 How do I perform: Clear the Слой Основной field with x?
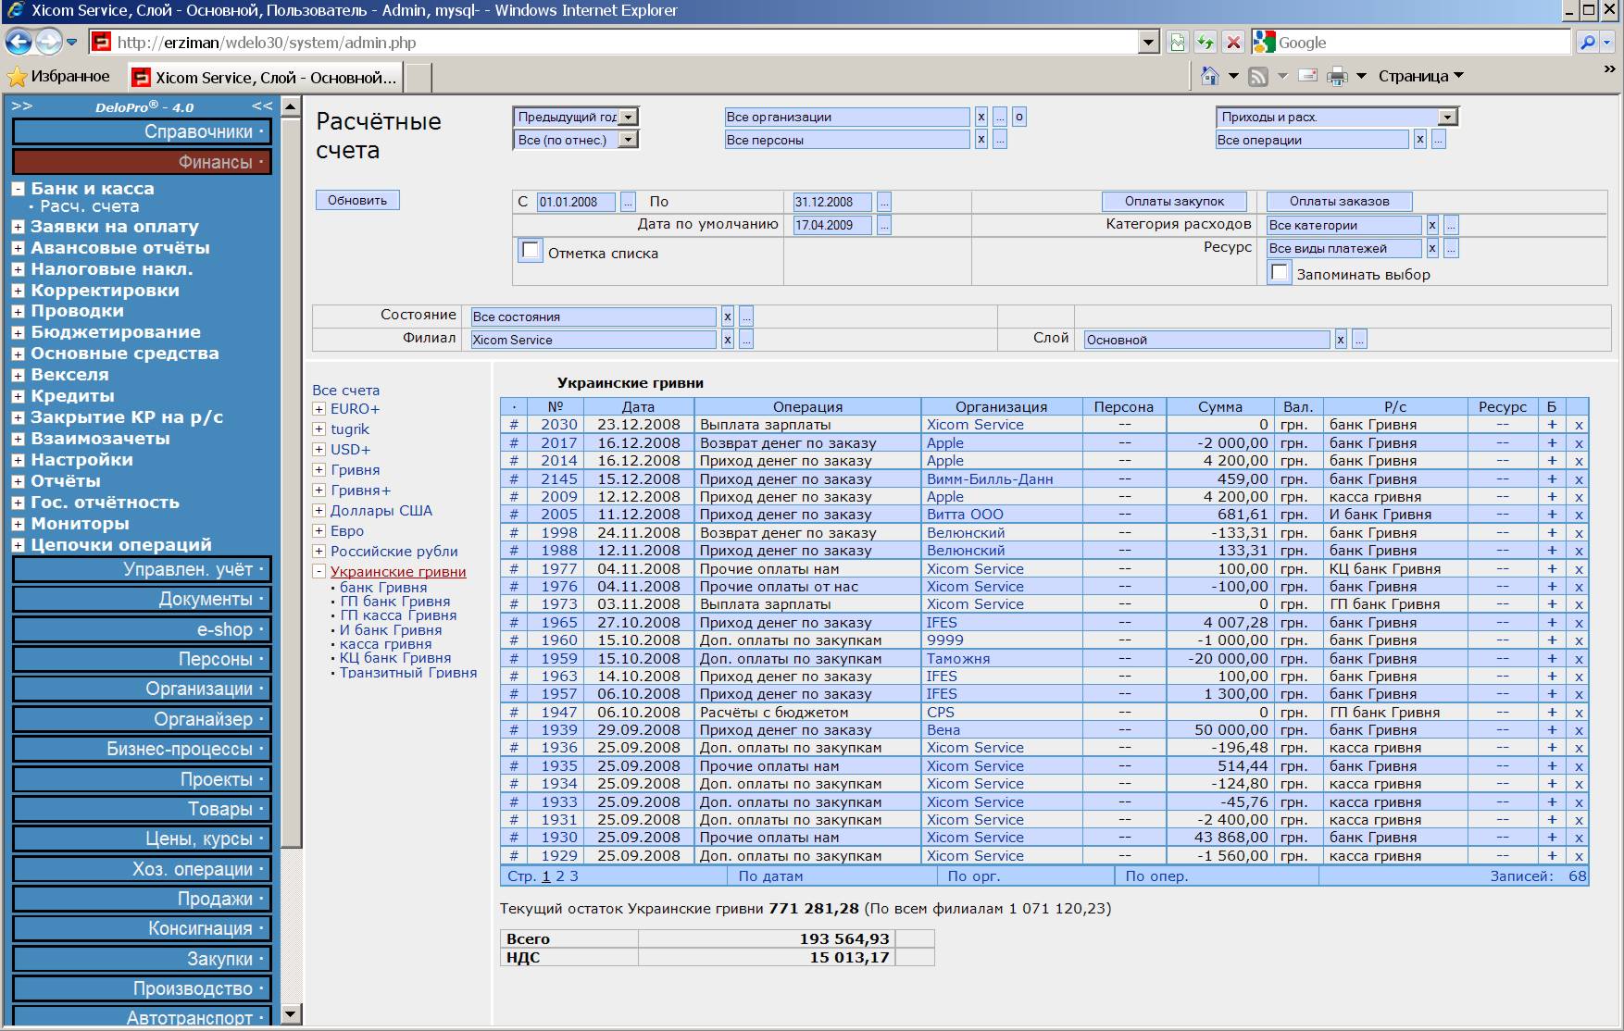[x=1341, y=340]
